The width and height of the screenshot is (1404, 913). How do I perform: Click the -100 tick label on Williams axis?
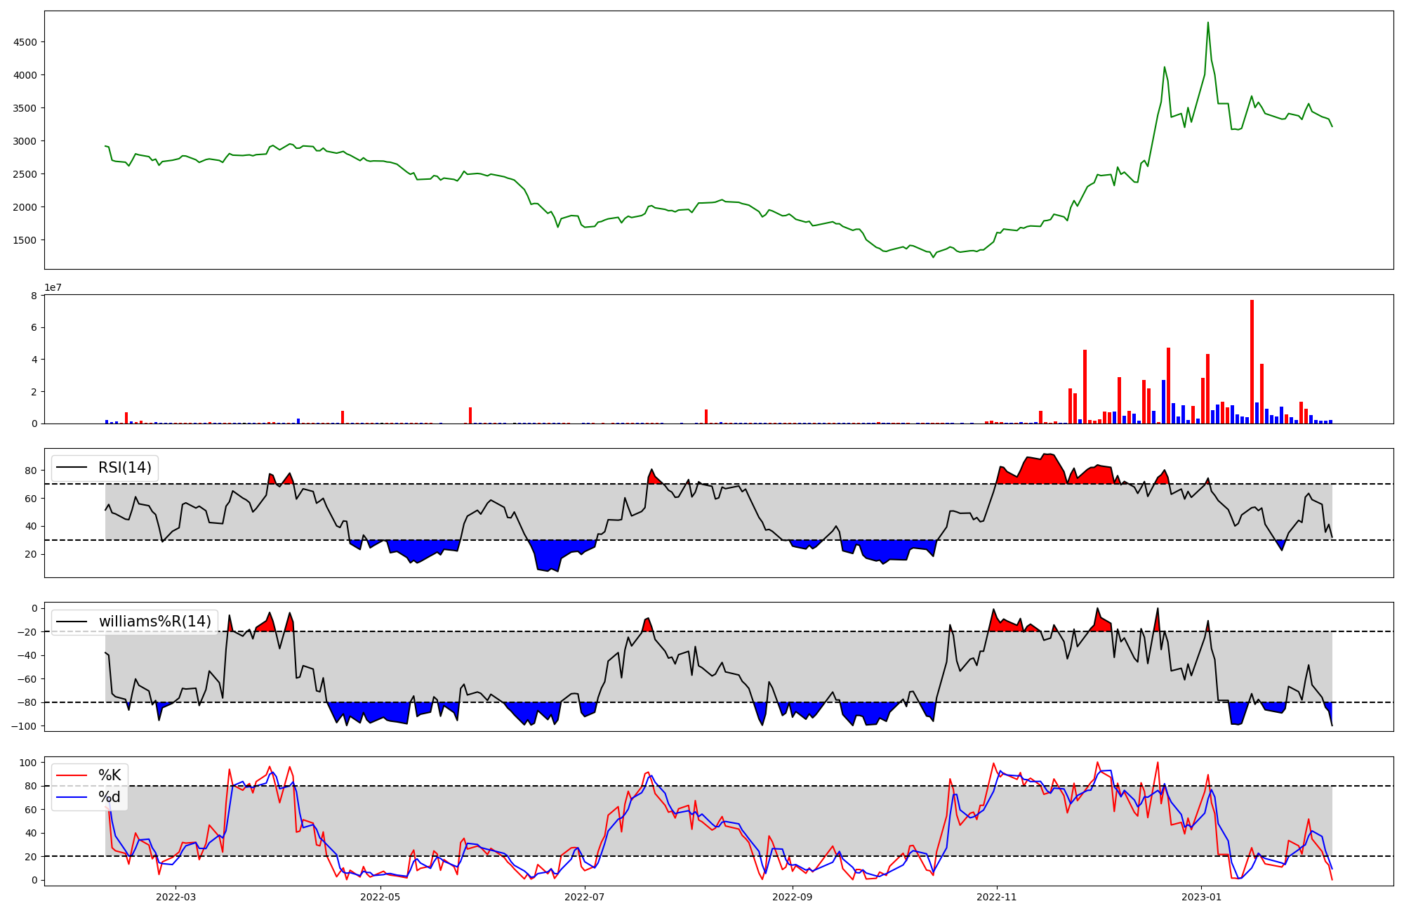[24, 726]
